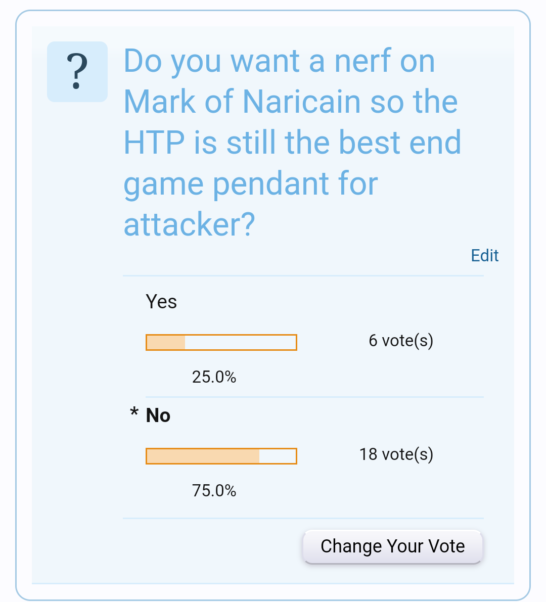The height and width of the screenshot is (602, 546).
Task: Click the asterisk marker beside No
Action: coord(134,413)
